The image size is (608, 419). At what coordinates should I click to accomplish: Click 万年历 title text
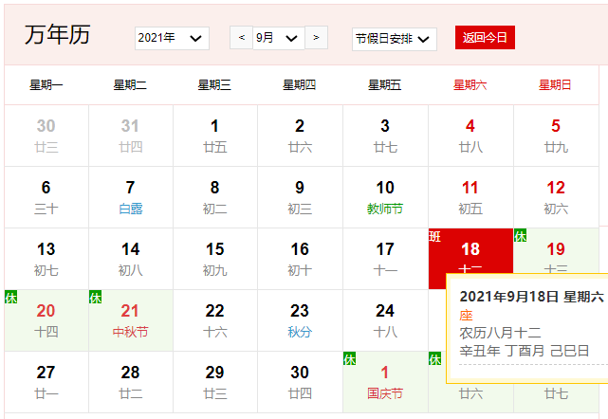58,34
